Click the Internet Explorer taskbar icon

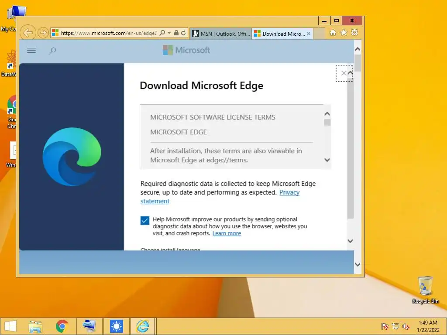[143, 326]
